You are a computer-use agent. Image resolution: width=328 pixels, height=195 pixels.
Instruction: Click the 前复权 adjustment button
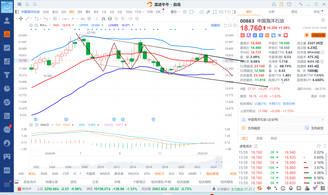tap(215, 25)
